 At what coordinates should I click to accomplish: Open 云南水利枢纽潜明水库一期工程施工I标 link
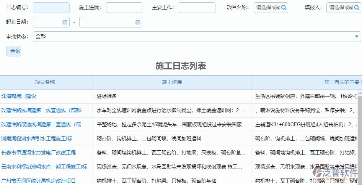44,167
